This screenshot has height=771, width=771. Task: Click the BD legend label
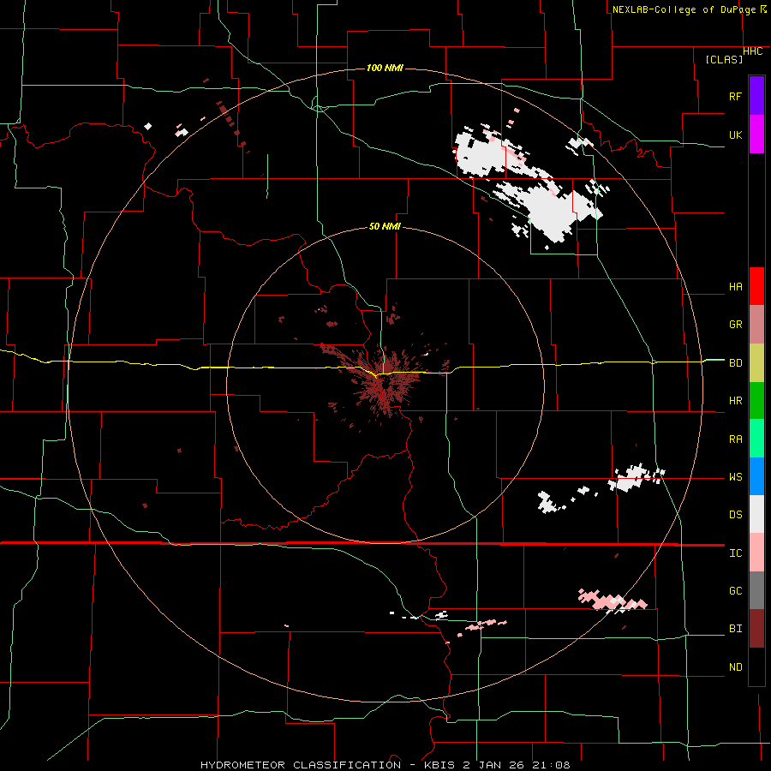coord(735,363)
